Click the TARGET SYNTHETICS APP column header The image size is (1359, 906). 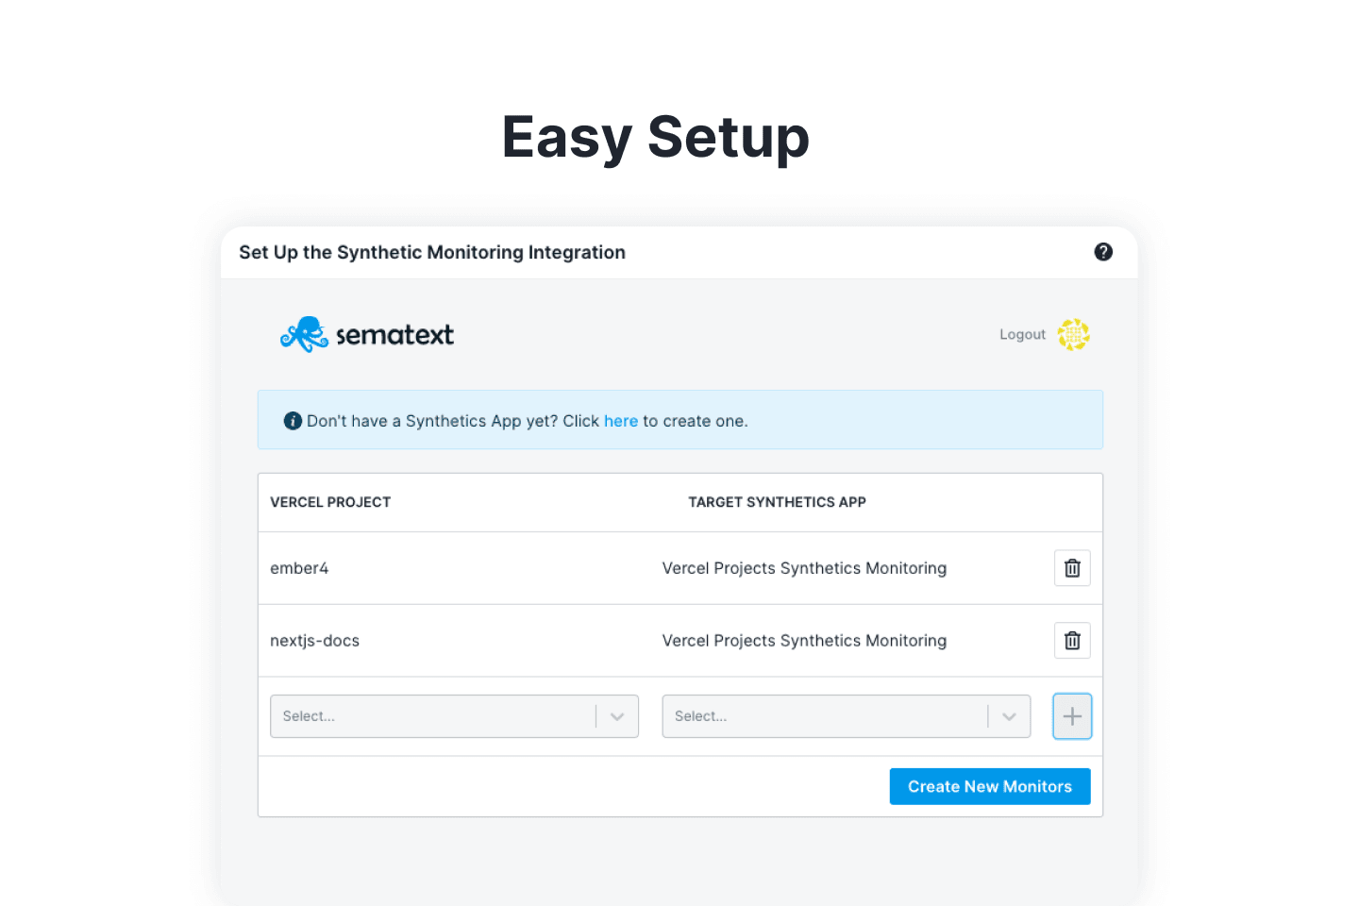point(777,502)
